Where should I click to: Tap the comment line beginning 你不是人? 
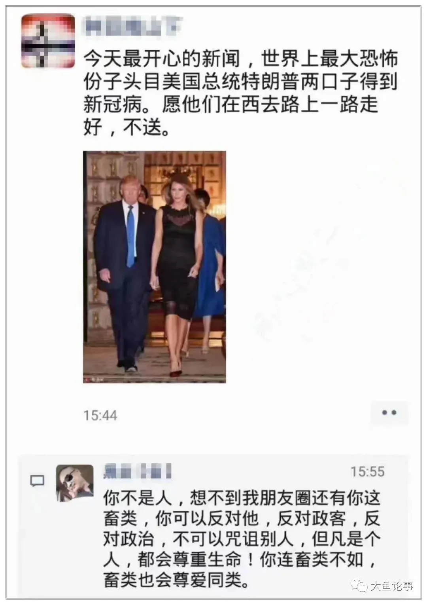[242, 498]
